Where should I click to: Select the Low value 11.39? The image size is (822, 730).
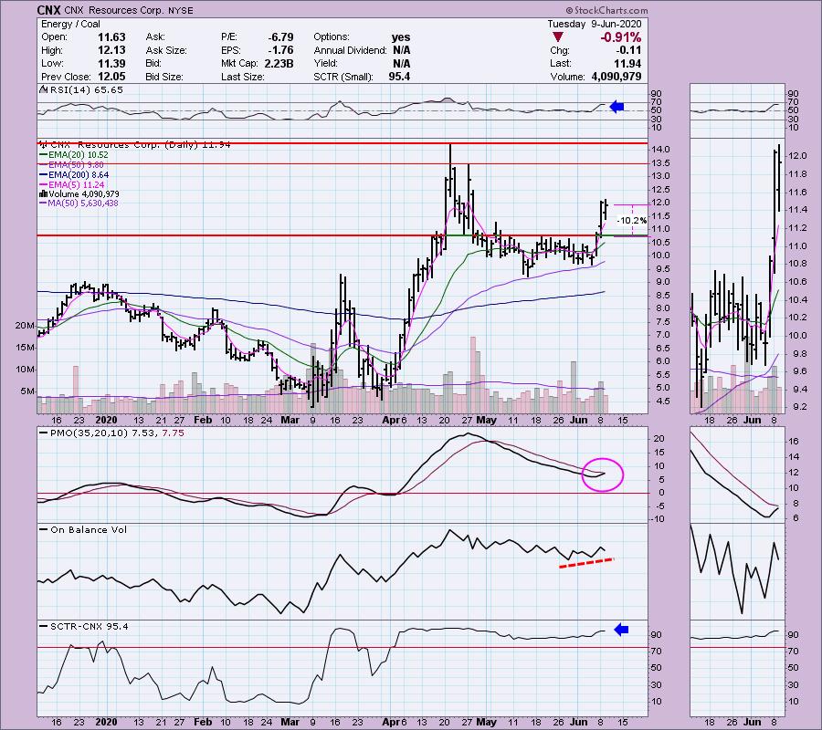click(x=111, y=63)
